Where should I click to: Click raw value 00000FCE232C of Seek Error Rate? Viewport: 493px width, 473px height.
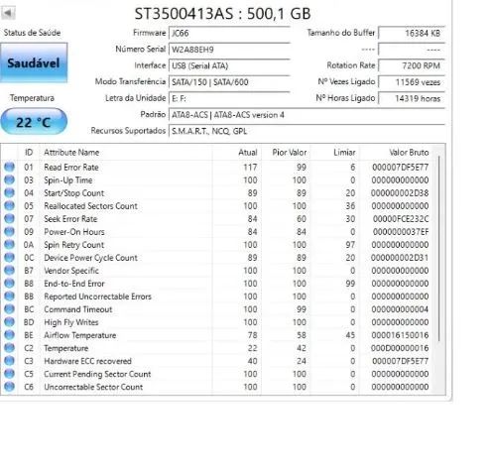coord(401,219)
